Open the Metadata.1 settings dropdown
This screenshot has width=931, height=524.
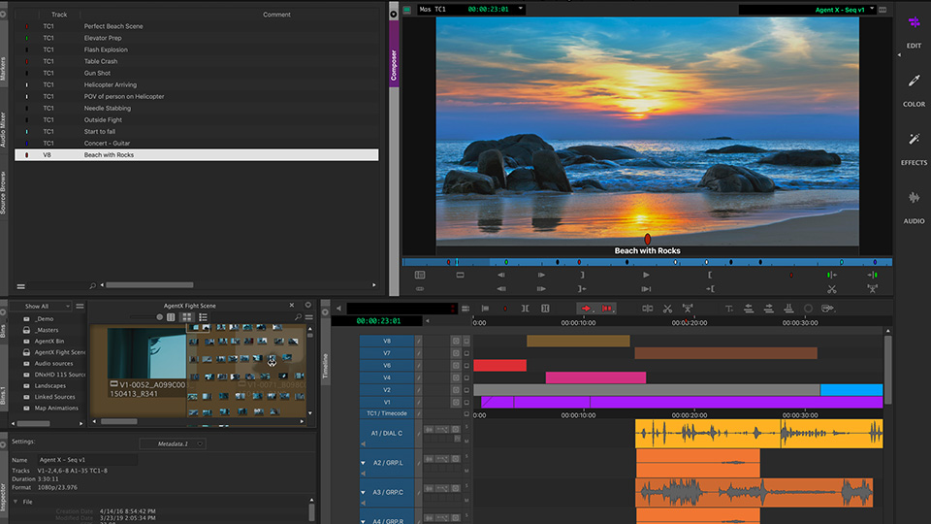click(173, 443)
